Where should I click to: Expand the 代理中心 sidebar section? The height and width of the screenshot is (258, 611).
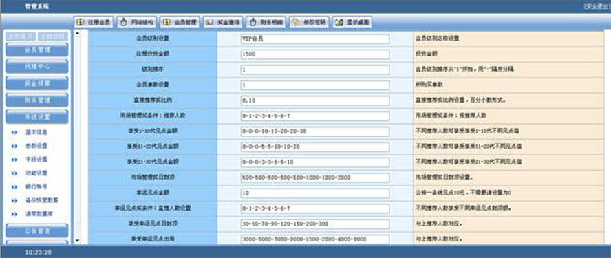point(37,67)
